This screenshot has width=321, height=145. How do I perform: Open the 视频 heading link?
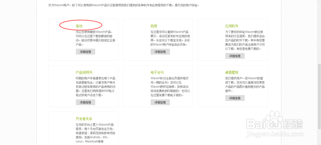(x=154, y=26)
